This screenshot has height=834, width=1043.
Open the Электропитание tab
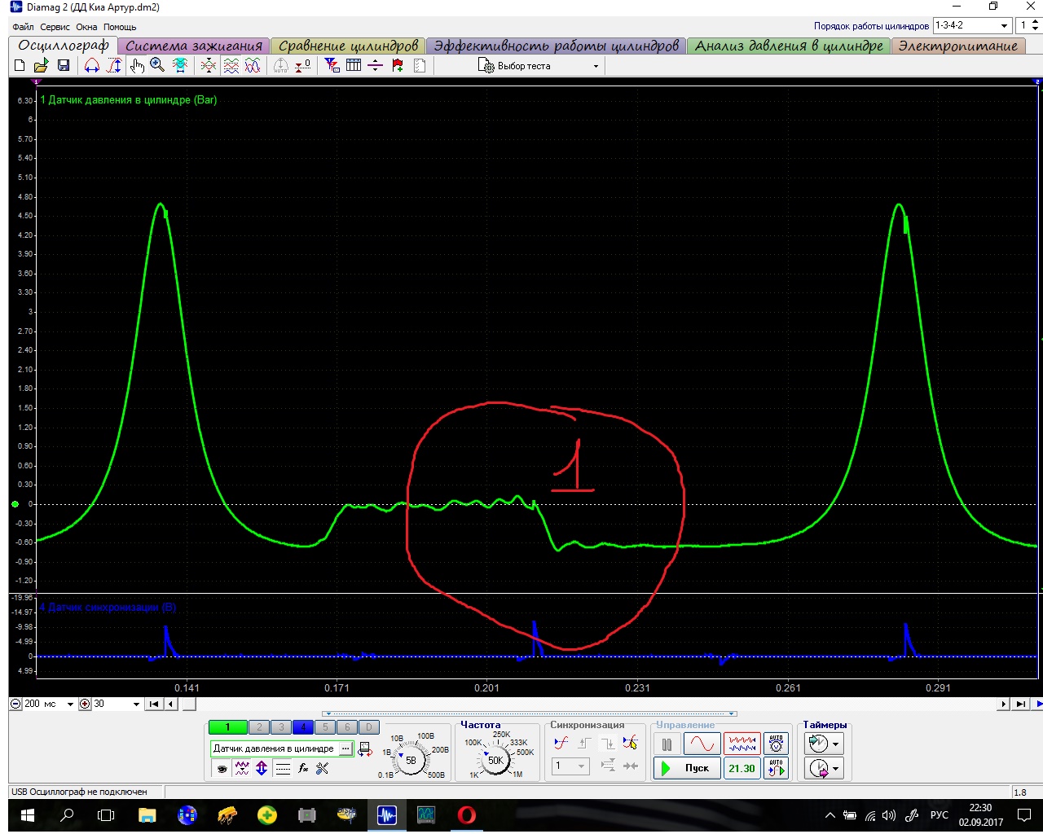(957, 46)
